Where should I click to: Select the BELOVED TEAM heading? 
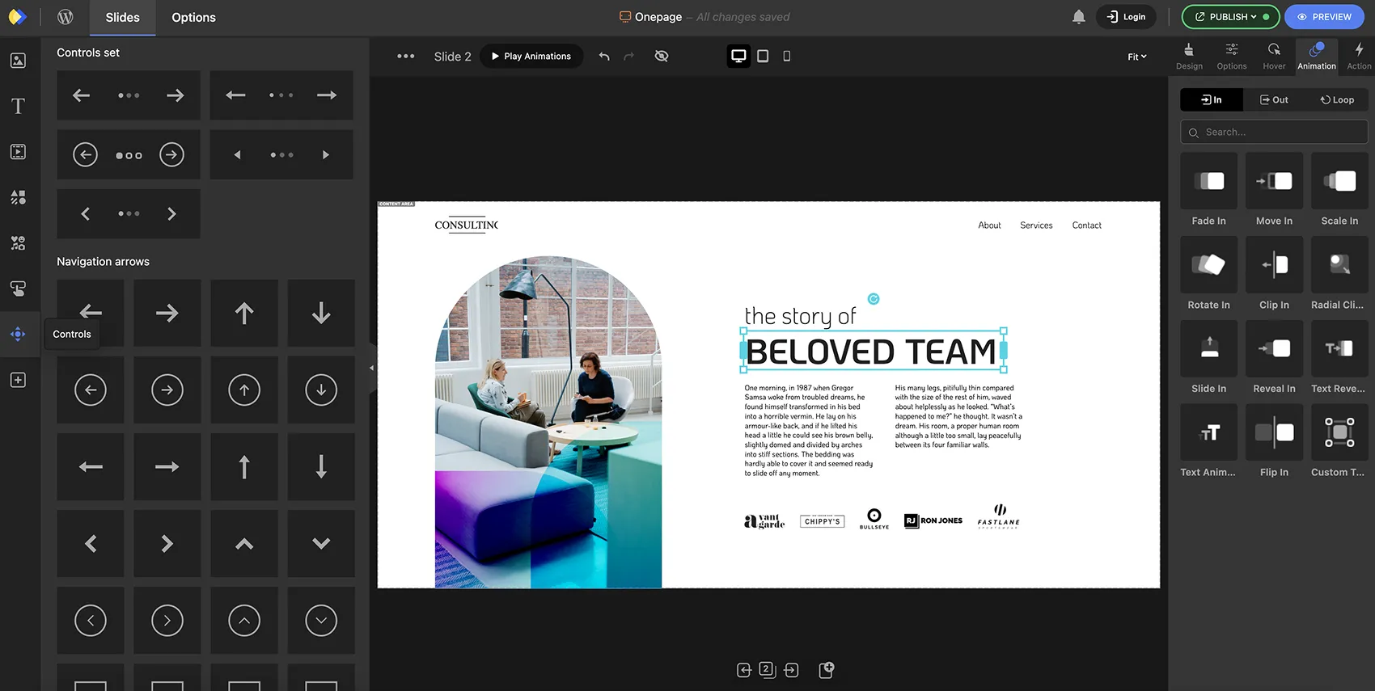(872, 352)
